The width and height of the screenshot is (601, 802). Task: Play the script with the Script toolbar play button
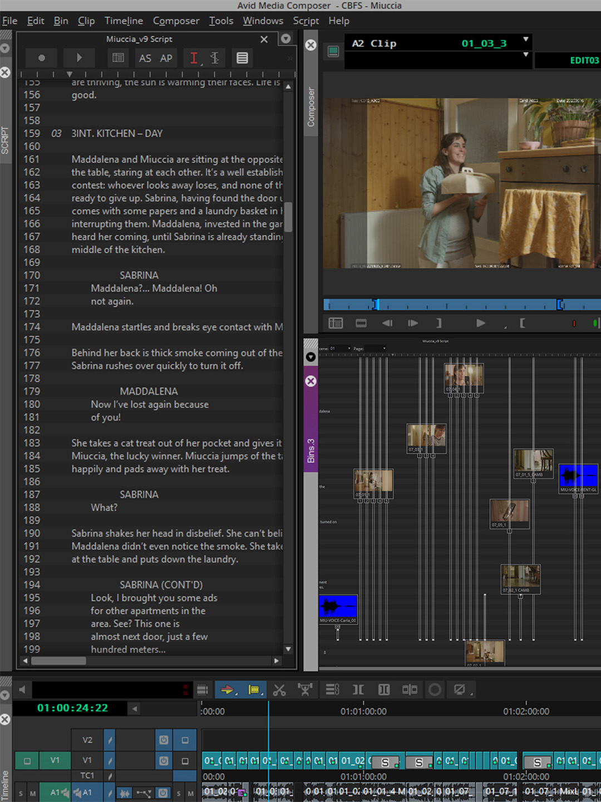coord(79,58)
